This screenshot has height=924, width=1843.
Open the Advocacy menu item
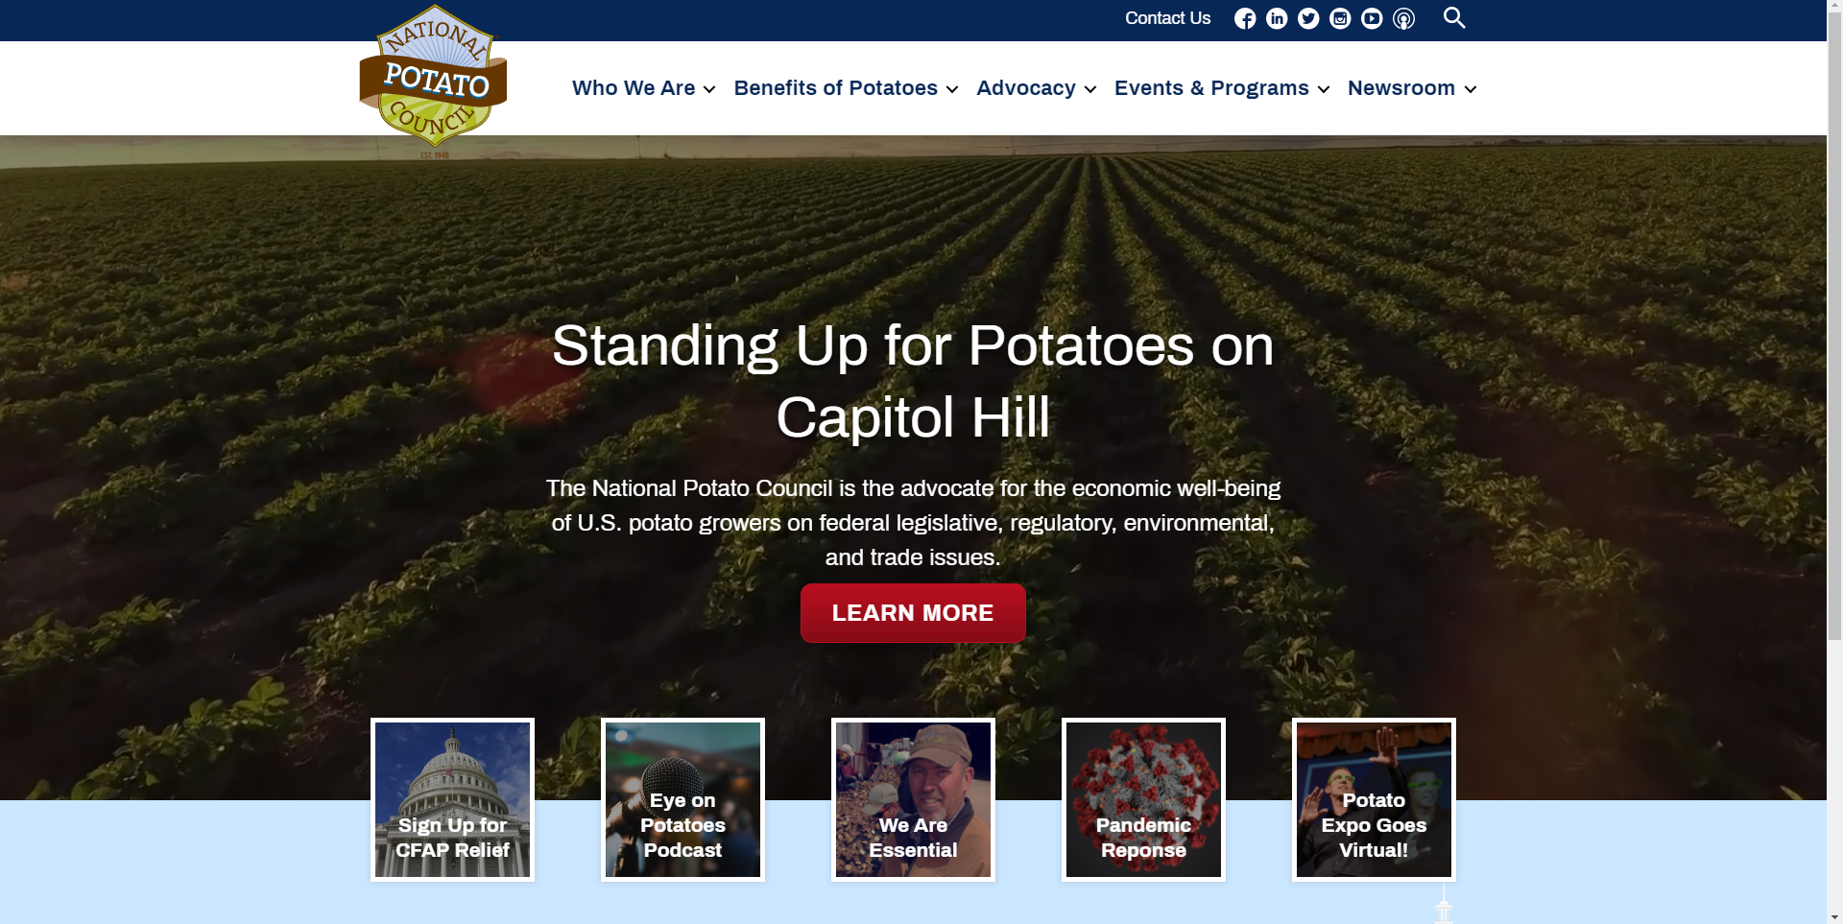(1026, 88)
